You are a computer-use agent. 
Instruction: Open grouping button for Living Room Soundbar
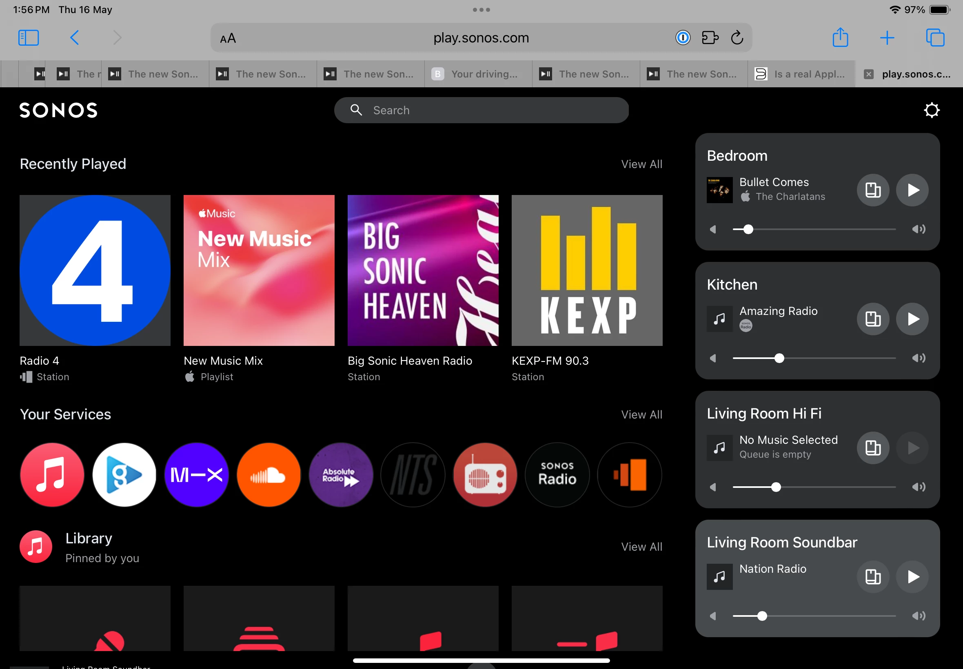[x=873, y=577]
